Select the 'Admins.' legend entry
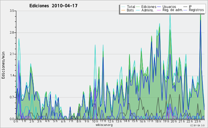208x128 pixels. point(148,10)
